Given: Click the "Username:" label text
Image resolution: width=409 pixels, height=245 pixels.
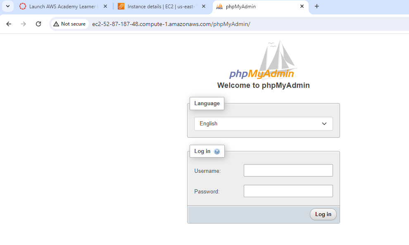Looking at the screenshot, I should pyautogui.click(x=207, y=171).
